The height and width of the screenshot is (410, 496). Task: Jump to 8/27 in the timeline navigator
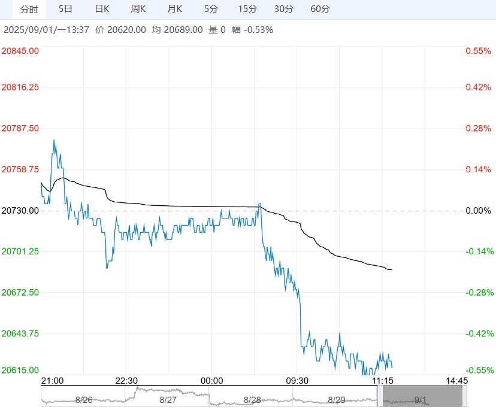(168, 399)
